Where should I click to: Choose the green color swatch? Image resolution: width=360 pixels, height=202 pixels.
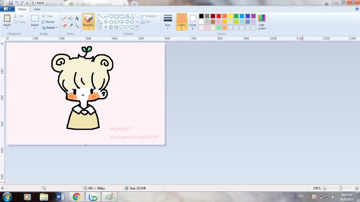point(236,16)
